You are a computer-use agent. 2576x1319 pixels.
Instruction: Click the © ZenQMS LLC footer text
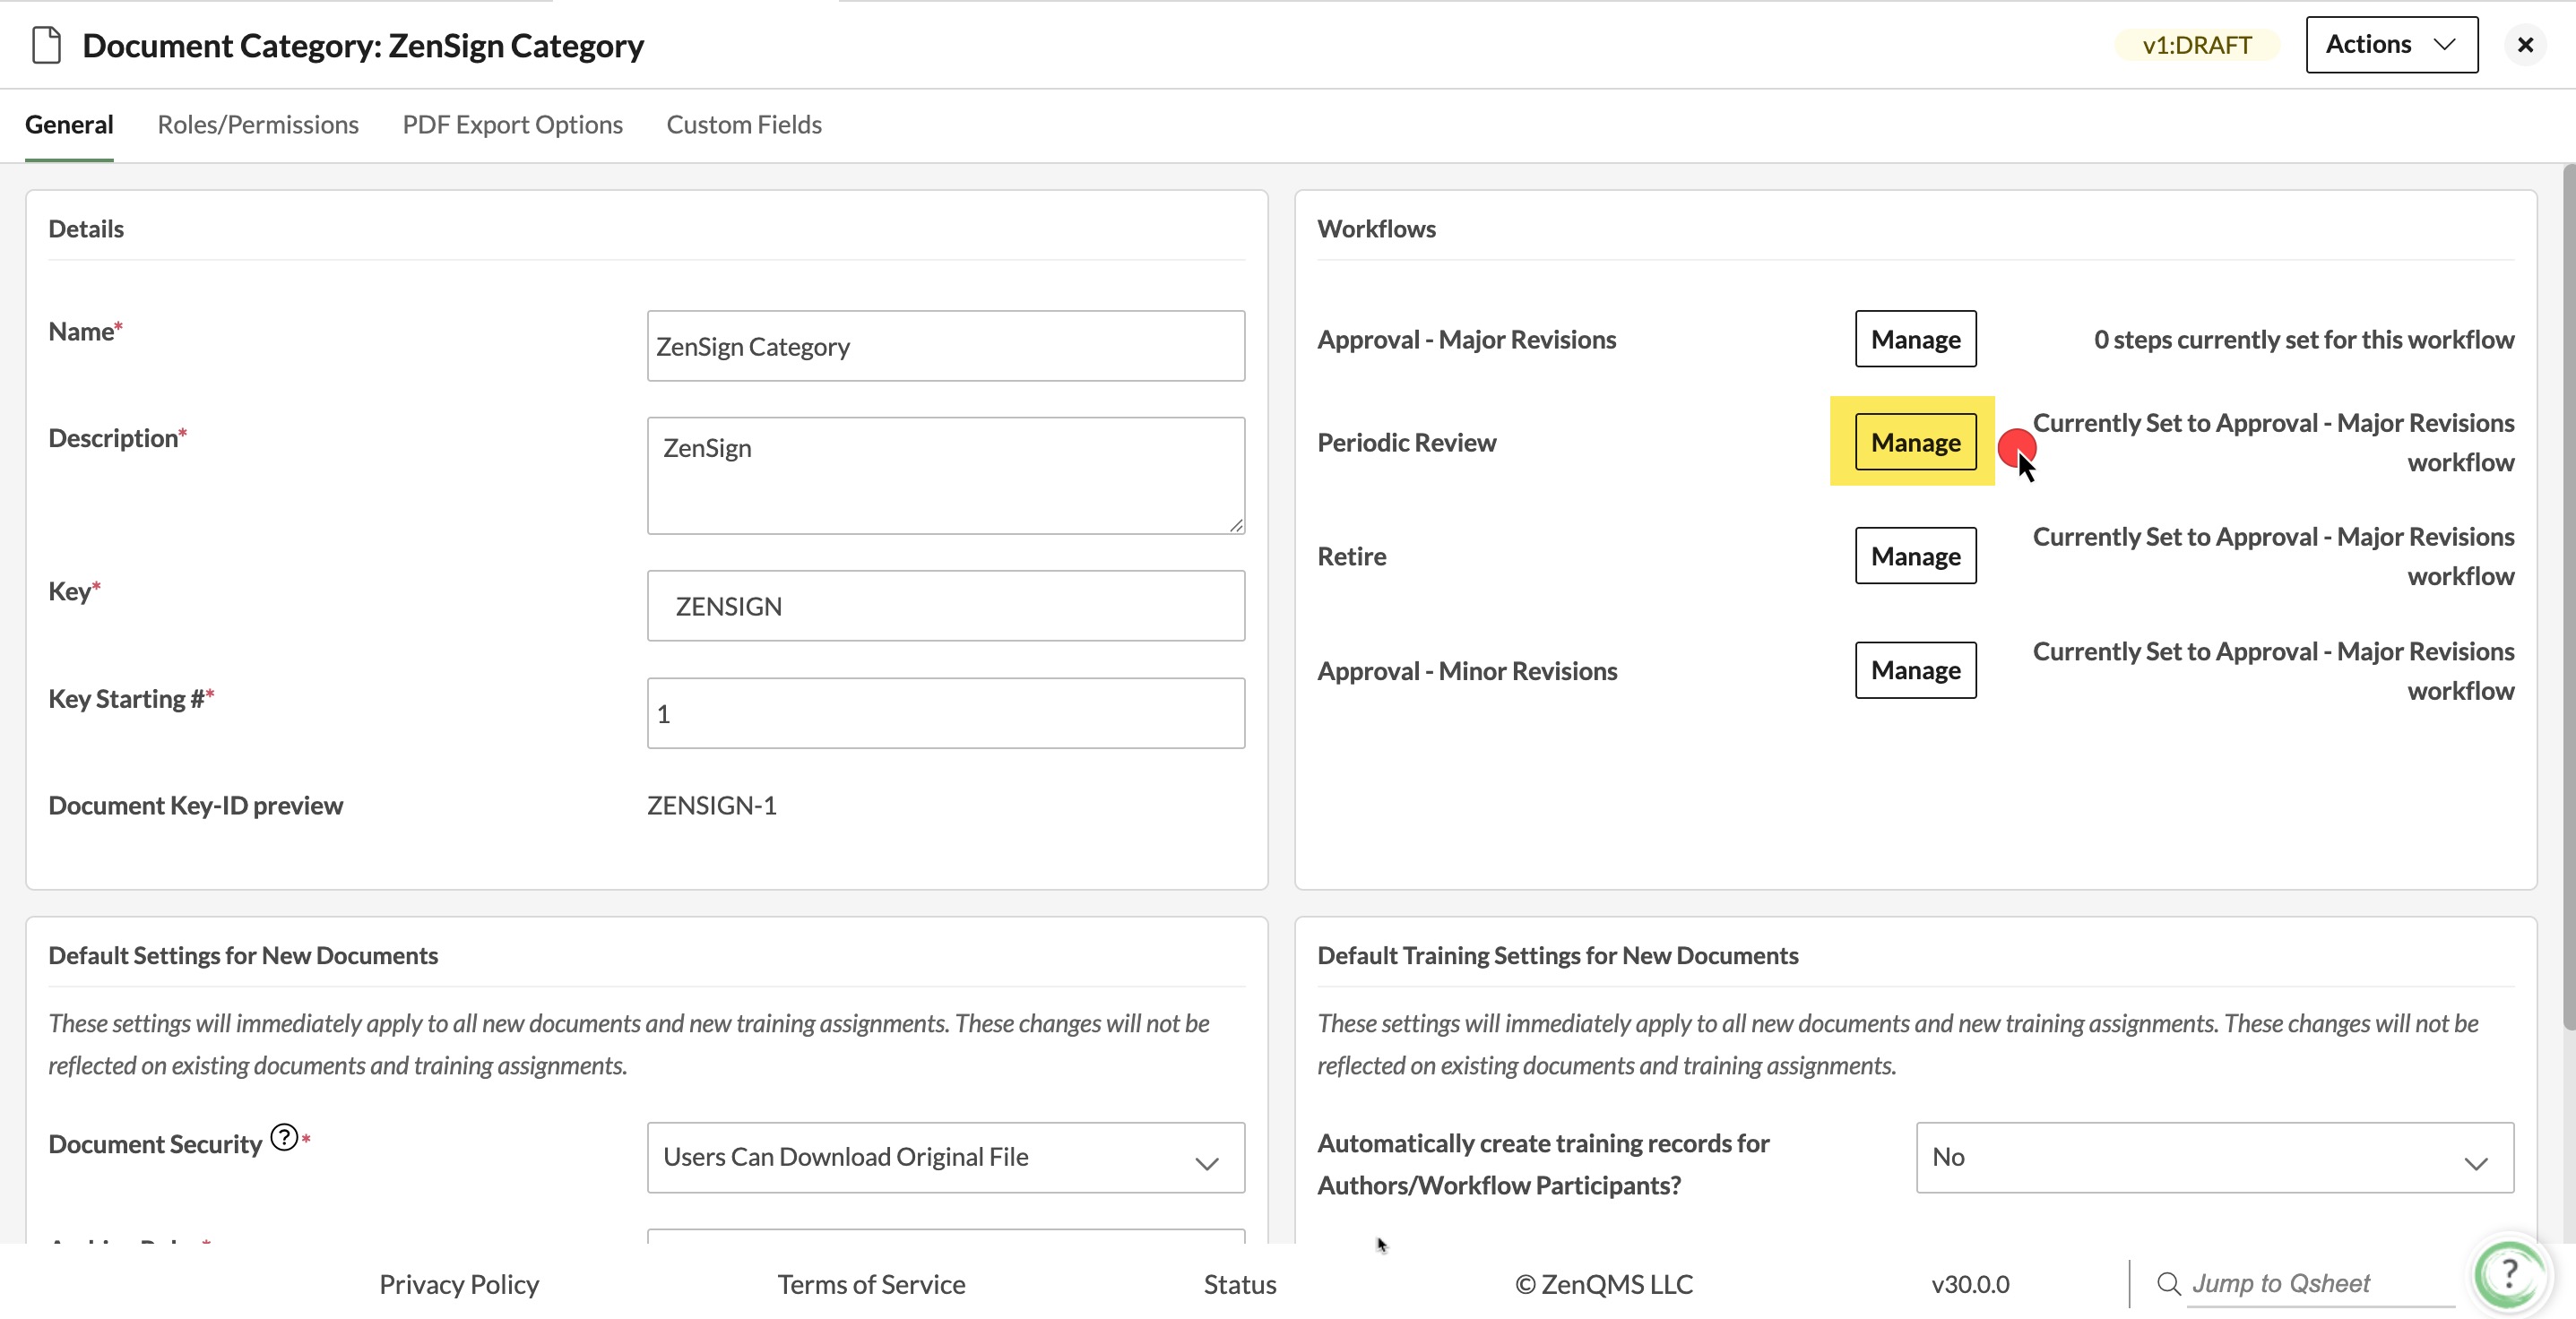click(x=1604, y=1284)
